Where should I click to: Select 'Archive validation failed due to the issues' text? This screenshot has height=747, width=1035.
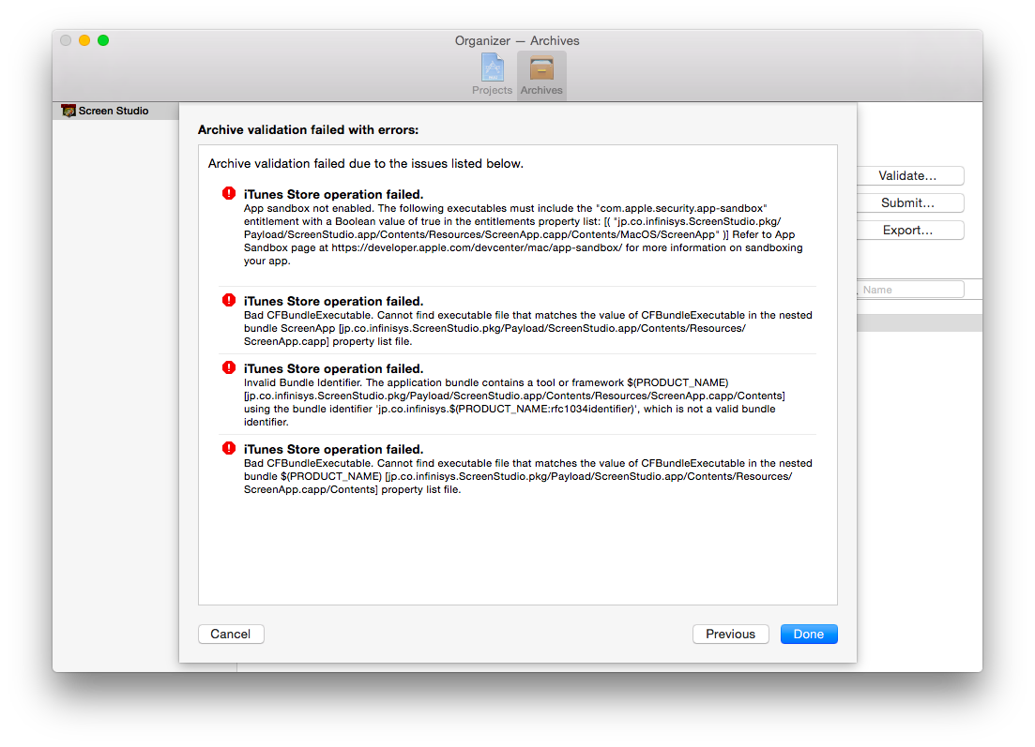coord(366,163)
